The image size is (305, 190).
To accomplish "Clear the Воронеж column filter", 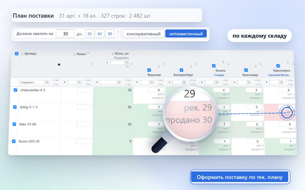I will point(151,82).
